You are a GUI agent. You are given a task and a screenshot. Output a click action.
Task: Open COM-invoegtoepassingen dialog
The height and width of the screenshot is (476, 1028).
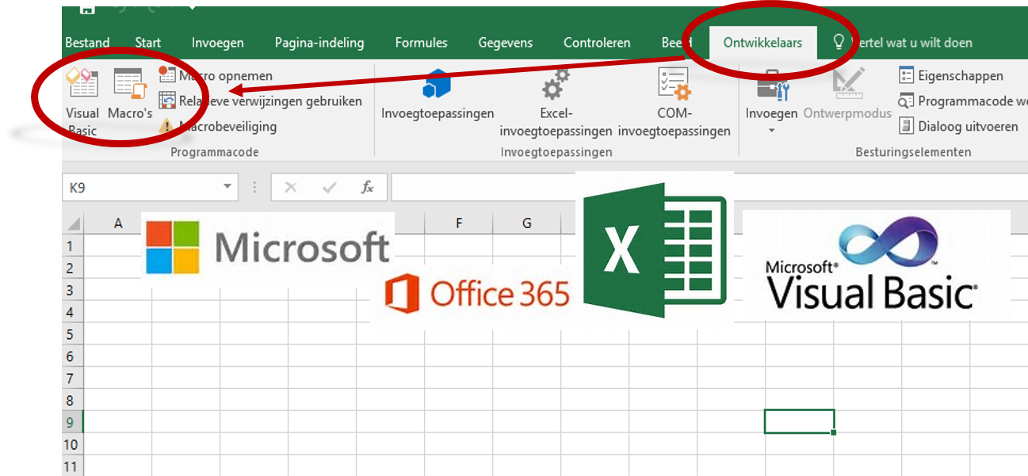[674, 102]
